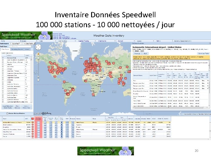Click Previous in Full Data Inventory panel

[x=137, y=54]
